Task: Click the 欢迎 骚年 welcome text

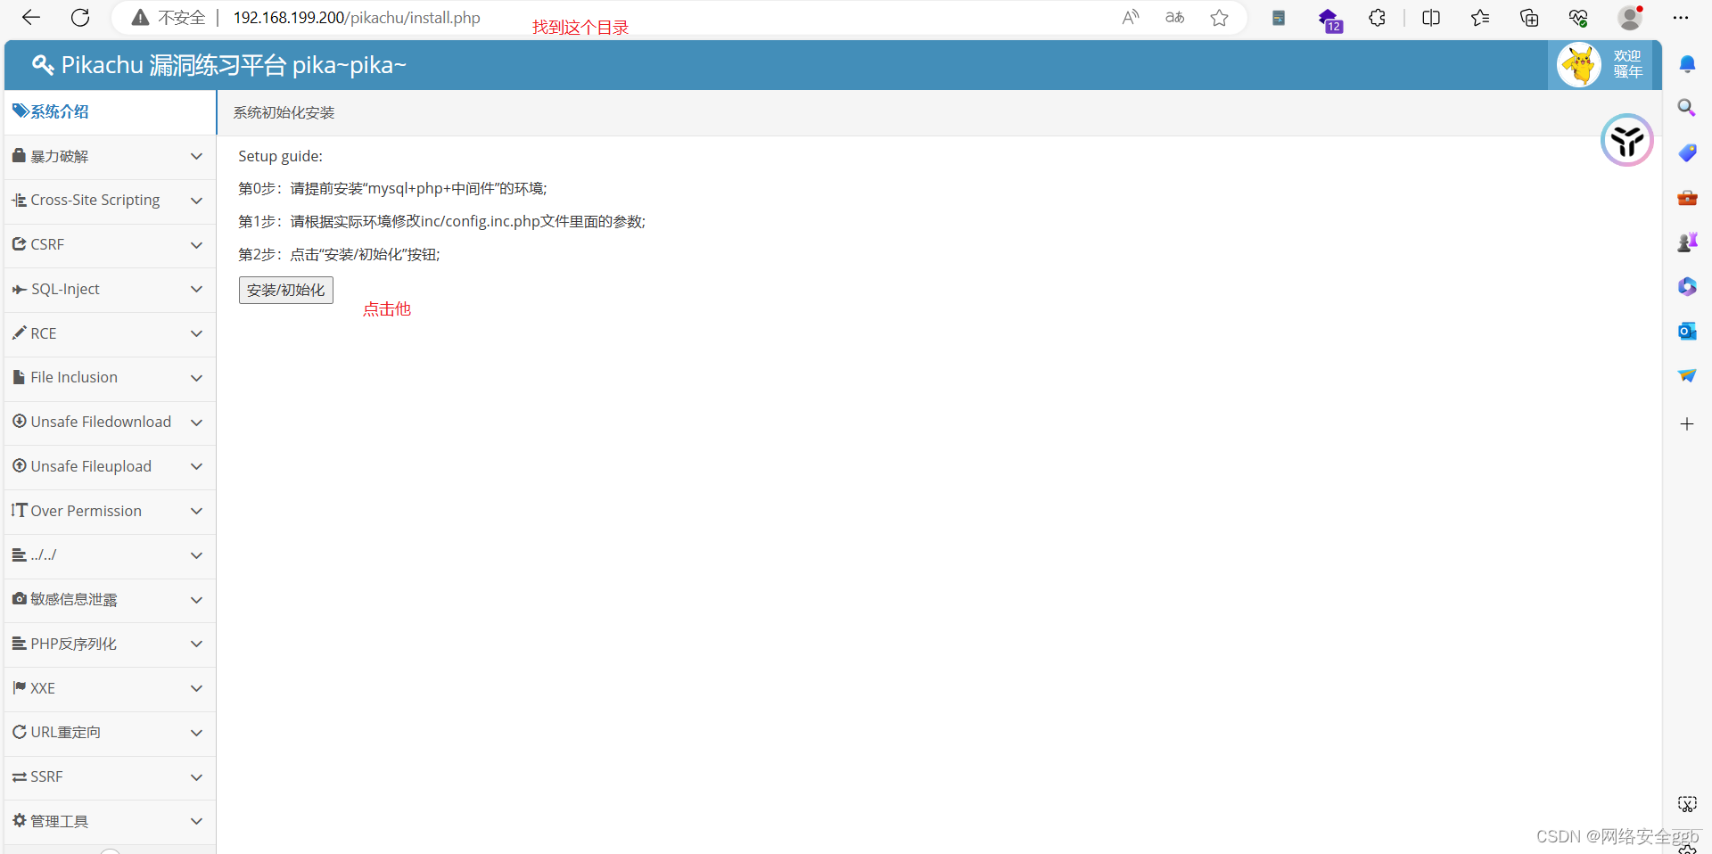Action: click(1627, 64)
